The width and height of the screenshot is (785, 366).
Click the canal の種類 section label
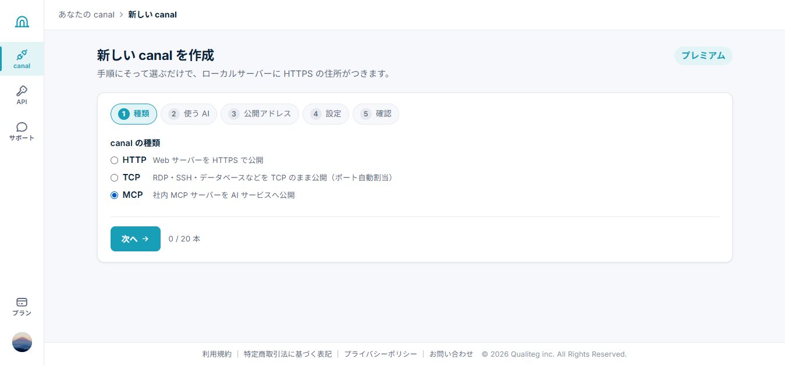point(135,143)
